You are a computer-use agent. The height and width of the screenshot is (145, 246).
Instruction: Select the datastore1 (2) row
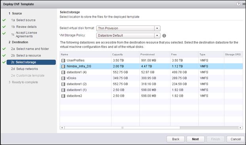click(151, 84)
